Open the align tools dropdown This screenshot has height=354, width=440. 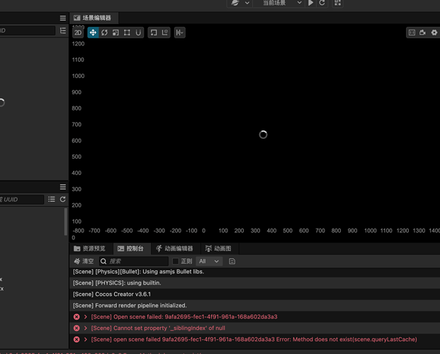pos(179,33)
